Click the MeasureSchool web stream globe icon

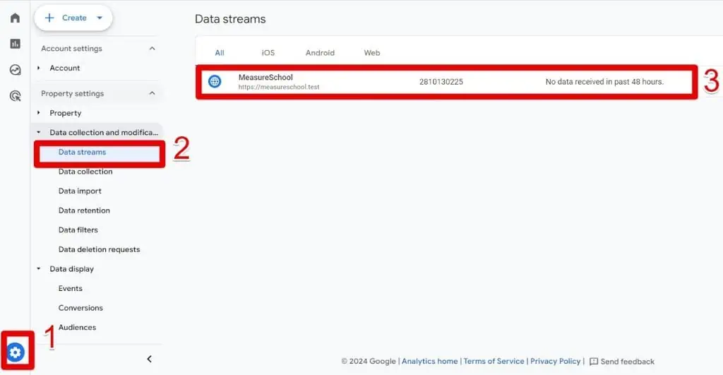click(x=215, y=82)
